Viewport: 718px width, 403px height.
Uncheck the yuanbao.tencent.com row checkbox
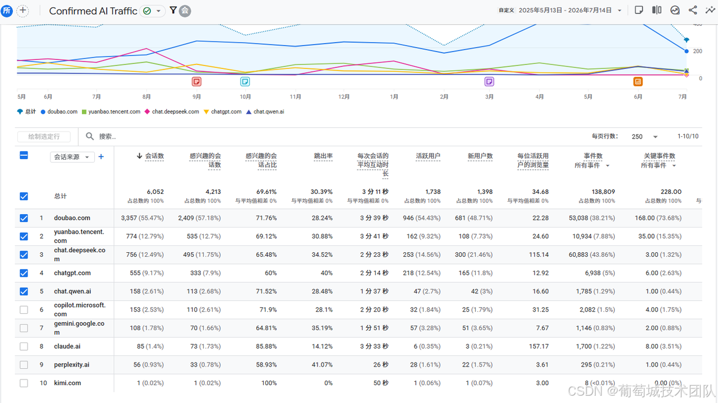point(24,237)
